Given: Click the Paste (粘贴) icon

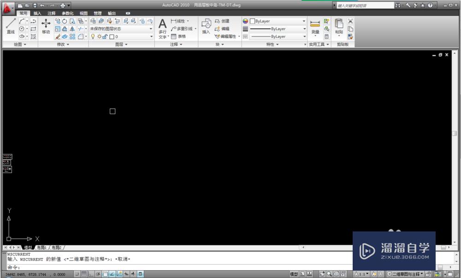Looking at the screenshot, I should (x=338, y=25).
